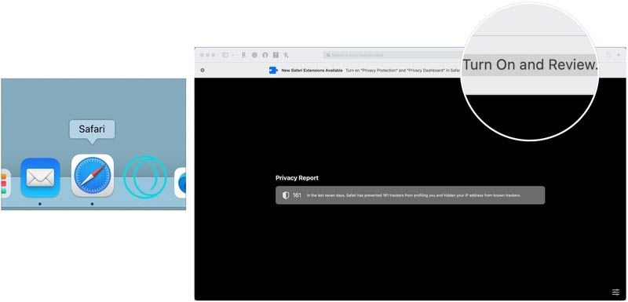The height and width of the screenshot is (302, 628).
Task: Open the Privacy Report tracker summary bar
Action: pyautogui.click(x=410, y=195)
